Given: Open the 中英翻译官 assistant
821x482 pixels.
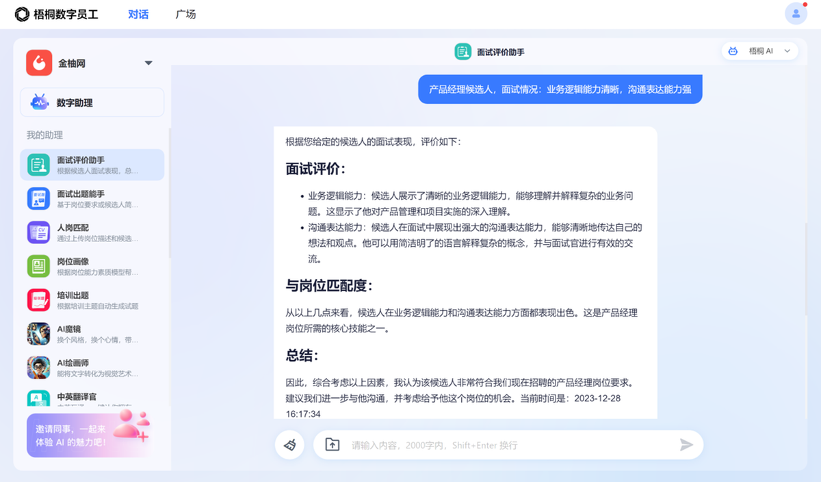Looking at the screenshot, I should coord(77,397).
